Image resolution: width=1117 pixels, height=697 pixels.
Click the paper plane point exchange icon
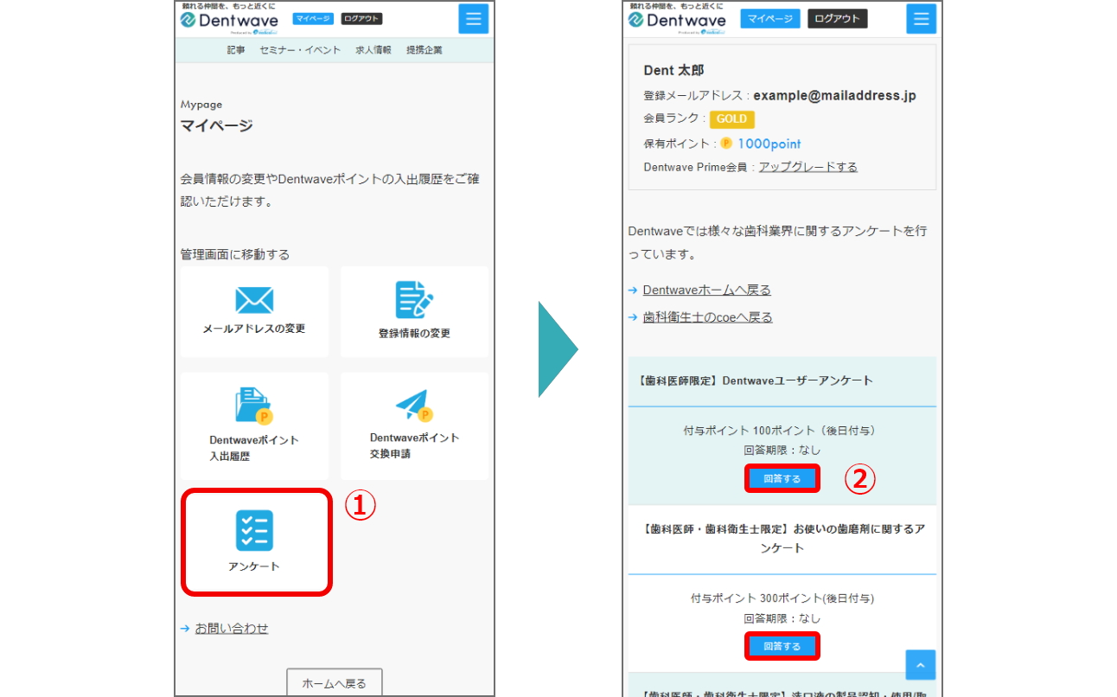click(414, 405)
